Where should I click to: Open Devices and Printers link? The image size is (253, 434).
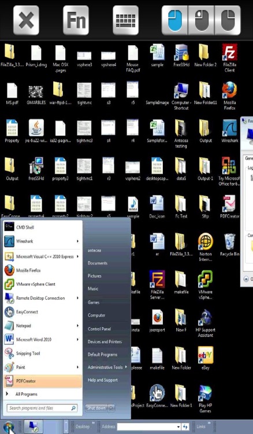click(105, 342)
